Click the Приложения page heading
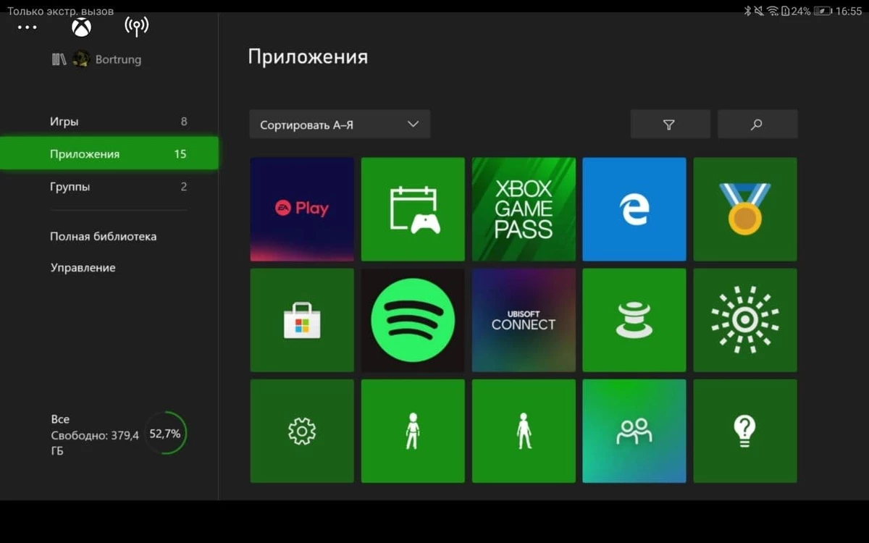869x543 pixels. point(308,57)
